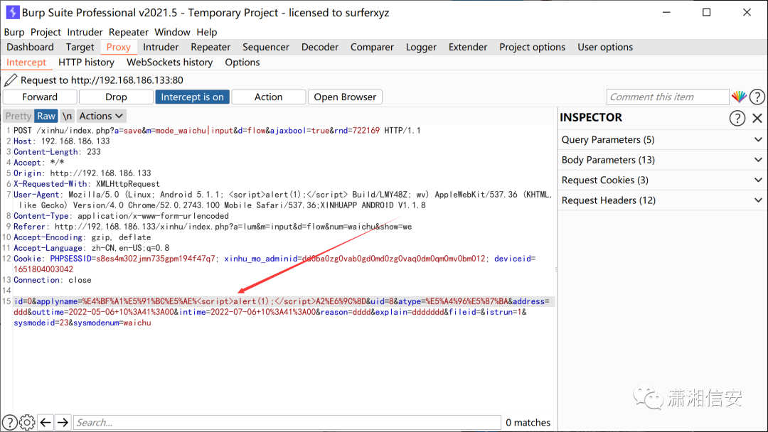Open the Intruder menu in menu bar
Screen dimensions: 768x432
tap(85, 32)
